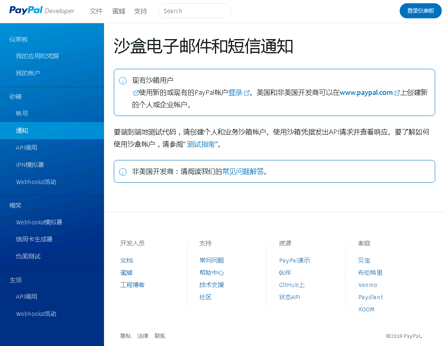Click footer link 状态API

tap(290, 297)
